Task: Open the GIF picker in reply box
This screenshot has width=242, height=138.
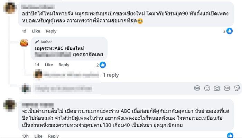Action: click(x=227, y=88)
